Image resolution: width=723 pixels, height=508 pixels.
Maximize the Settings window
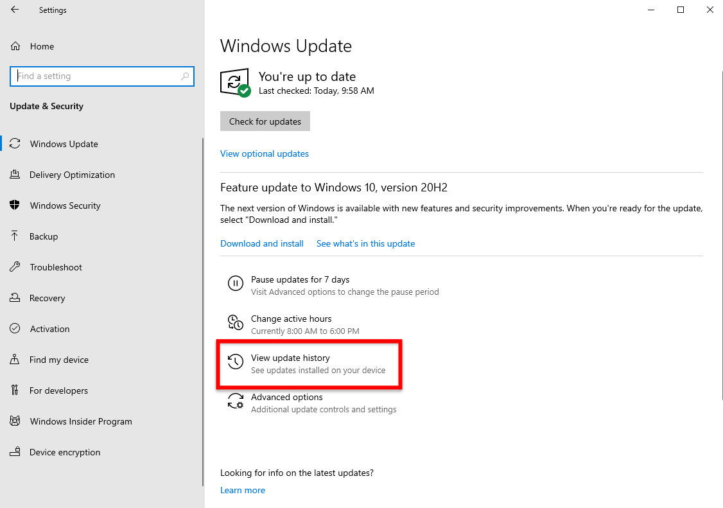(680, 10)
